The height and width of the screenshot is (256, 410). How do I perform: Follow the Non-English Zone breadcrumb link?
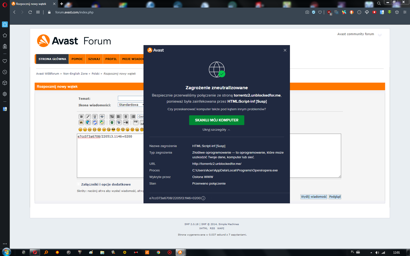75,74
